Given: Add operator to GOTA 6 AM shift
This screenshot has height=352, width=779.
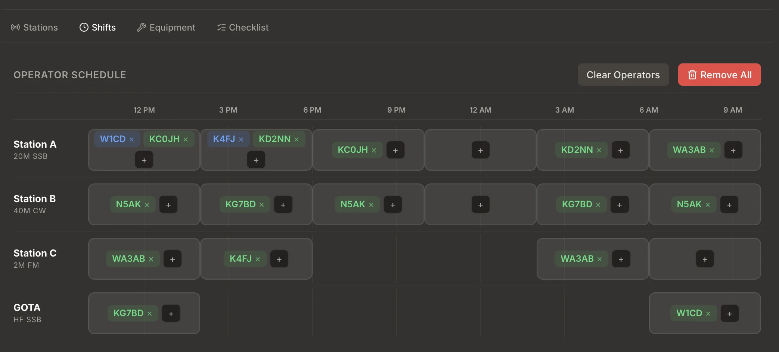Looking at the screenshot, I should (x=730, y=314).
